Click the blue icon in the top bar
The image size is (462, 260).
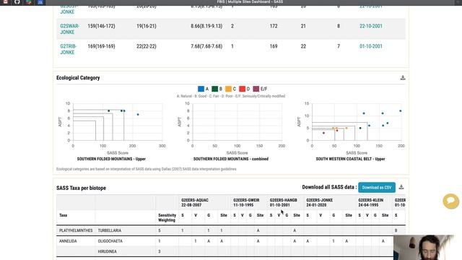40,2
